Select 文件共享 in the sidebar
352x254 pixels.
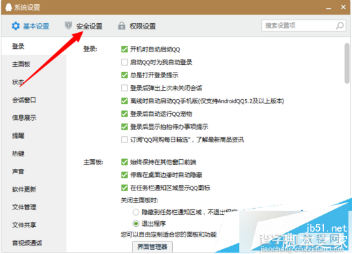34,225
